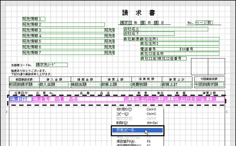Select the magenta 伝票番号 field
This screenshot has height=146, width=236.
(x=41, y=99)
